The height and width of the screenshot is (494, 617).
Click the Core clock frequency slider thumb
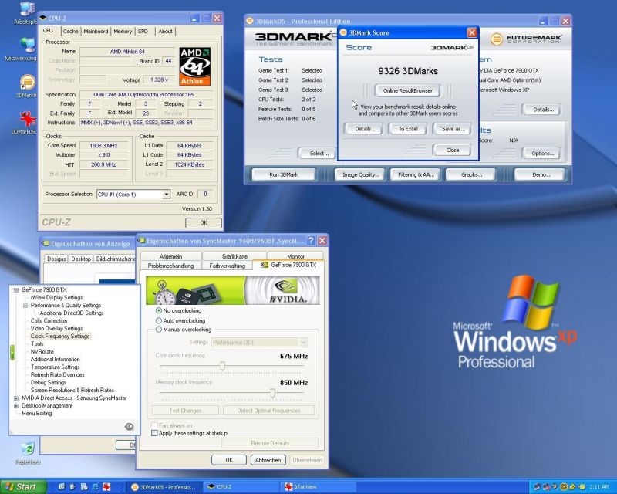click(222, 367)
